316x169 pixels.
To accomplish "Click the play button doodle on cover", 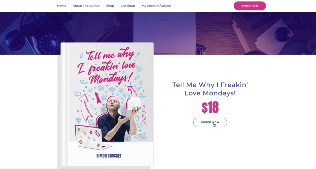I will [77, 93].
